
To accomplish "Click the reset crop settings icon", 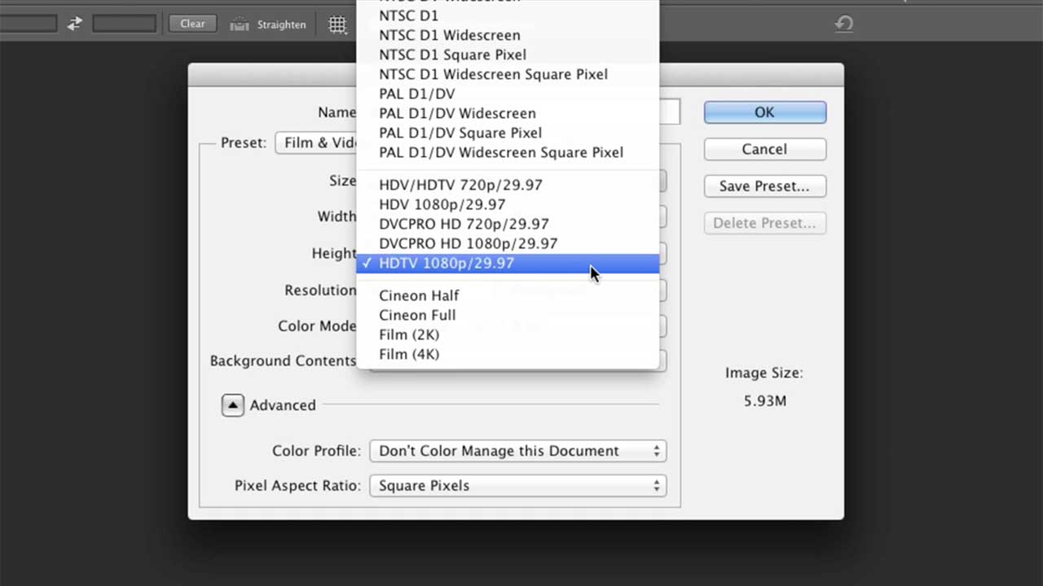I will click(844, 24).
